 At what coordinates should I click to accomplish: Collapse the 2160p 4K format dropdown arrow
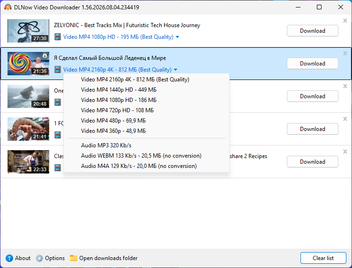pos(176,70)
